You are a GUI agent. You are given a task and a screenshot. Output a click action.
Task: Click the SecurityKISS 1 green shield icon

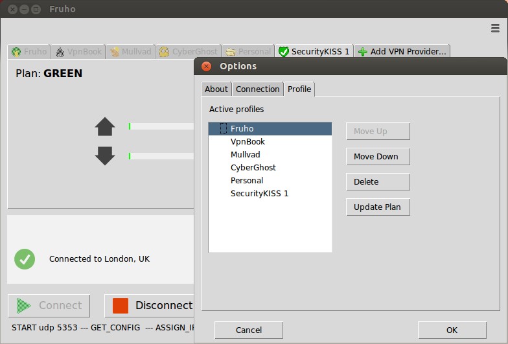283,52
